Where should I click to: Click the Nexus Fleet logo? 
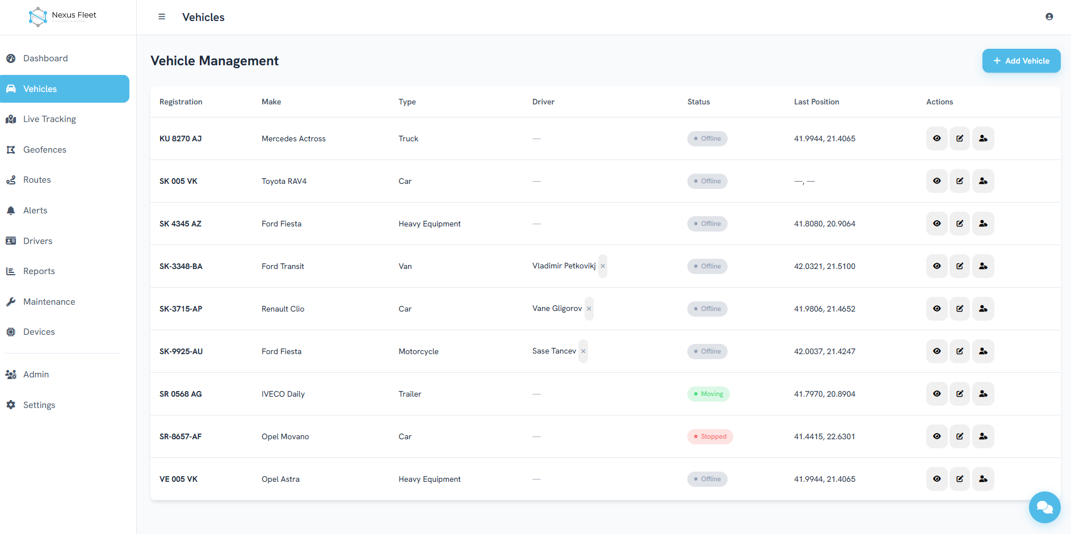click(x=62, y=17)
